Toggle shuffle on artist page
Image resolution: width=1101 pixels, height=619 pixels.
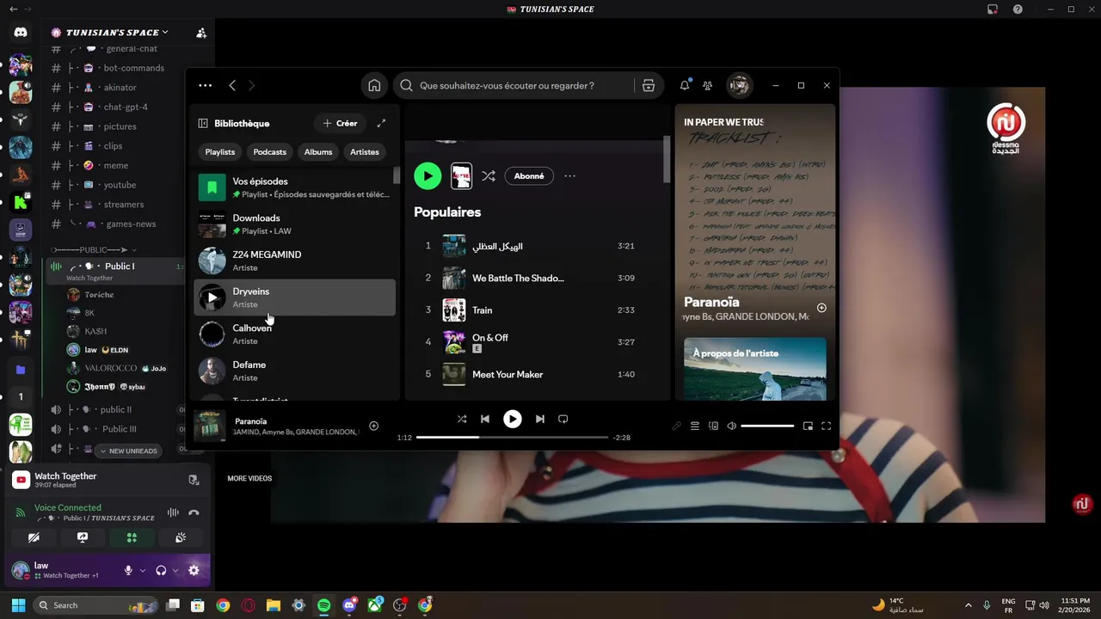489,176
